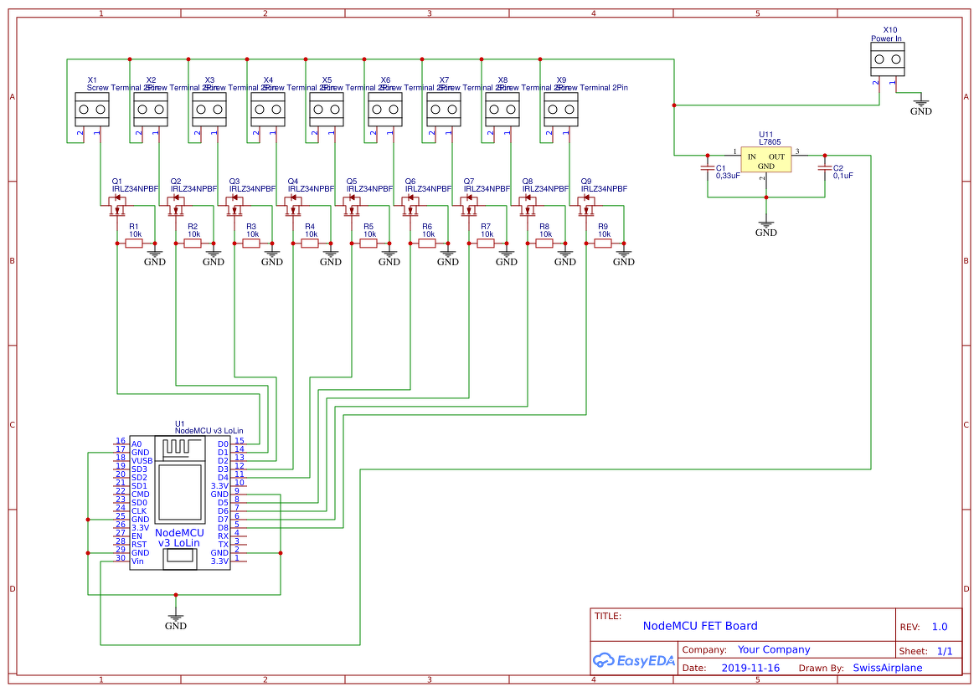
Task: Click the GND symbol below the NodeMCU
Action: click(175, 621)
